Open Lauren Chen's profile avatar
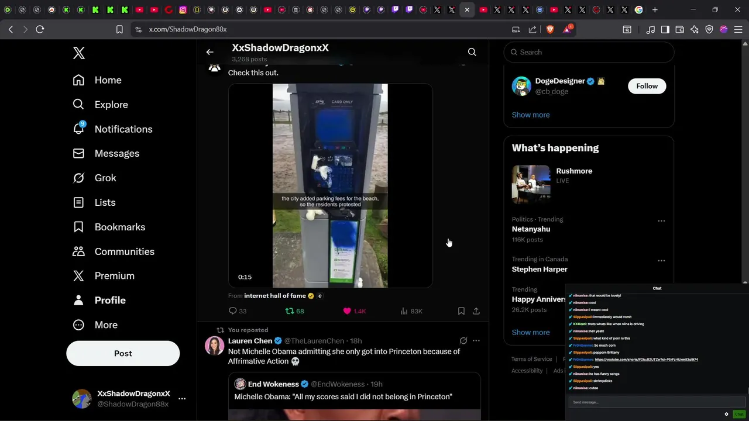The width and height of the screenshot is (749, 421). click(x=214, y=346)
